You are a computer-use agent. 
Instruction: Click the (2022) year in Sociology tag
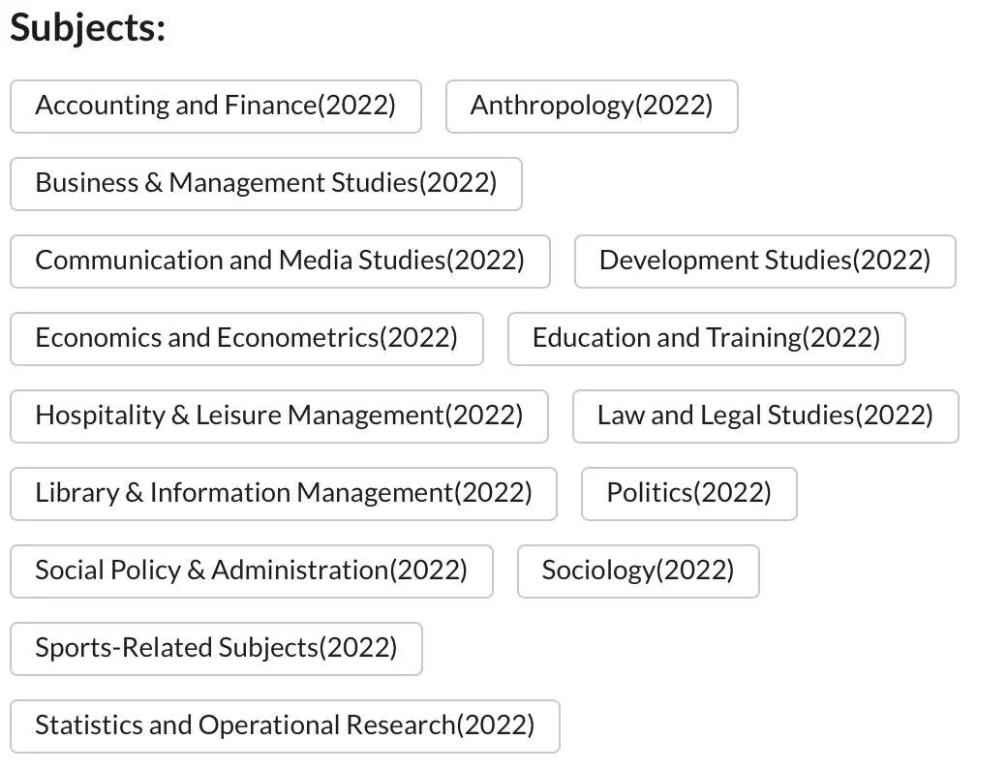pos(695,571)
